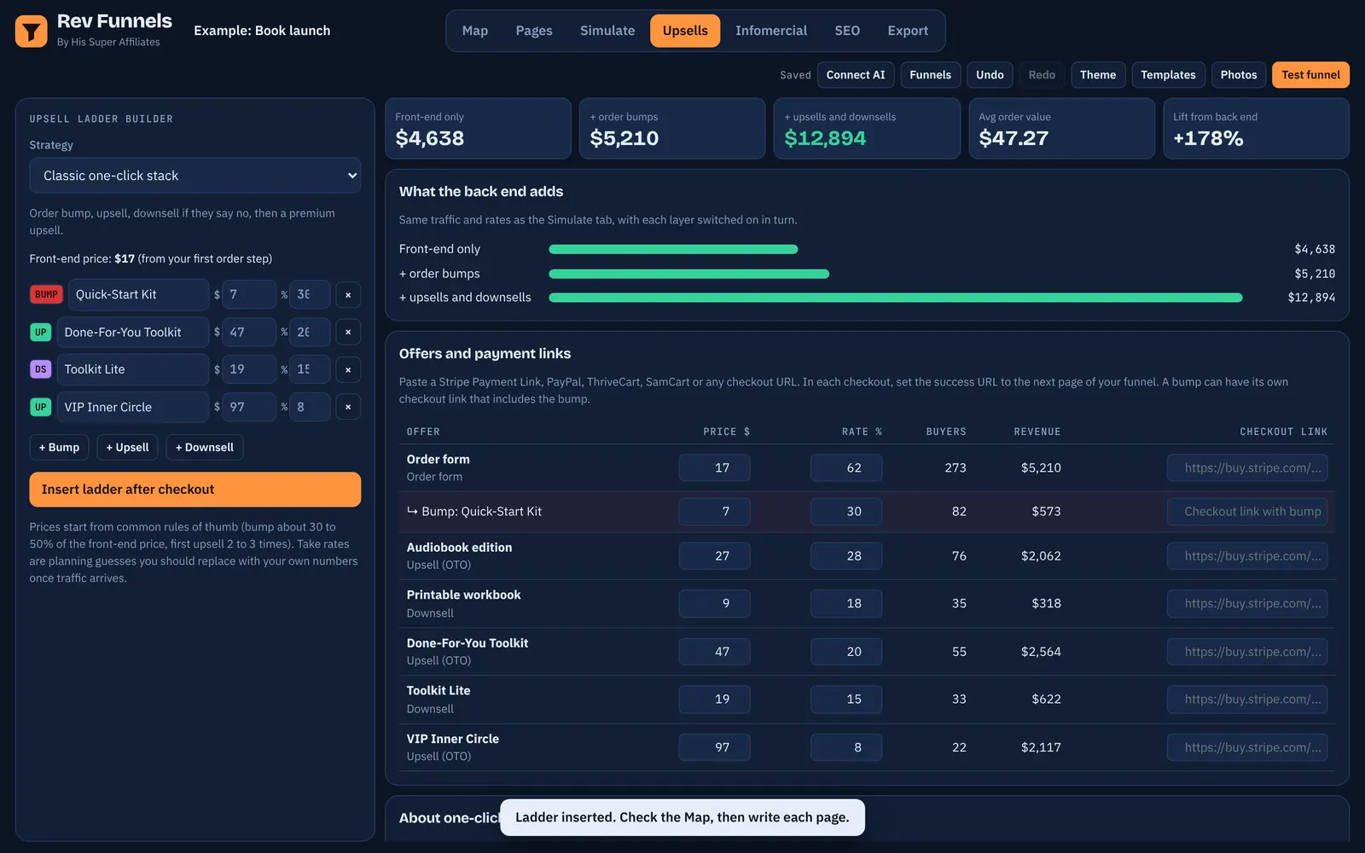Delete the Toolkit Lite ladder row
The width and height of the screenshot is (1365, 853).
pyautogui.click(x=348, y=369)
